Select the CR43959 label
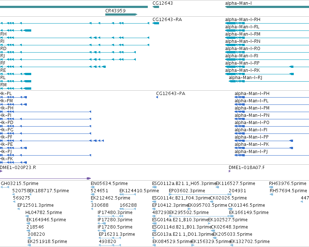Image resolution: width=309 pixels, height=247 pixels. tap(115, 11)
